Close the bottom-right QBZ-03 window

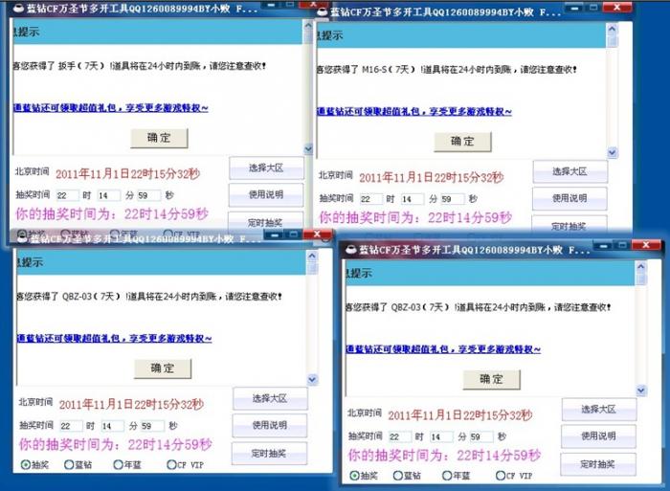(646, 245)
